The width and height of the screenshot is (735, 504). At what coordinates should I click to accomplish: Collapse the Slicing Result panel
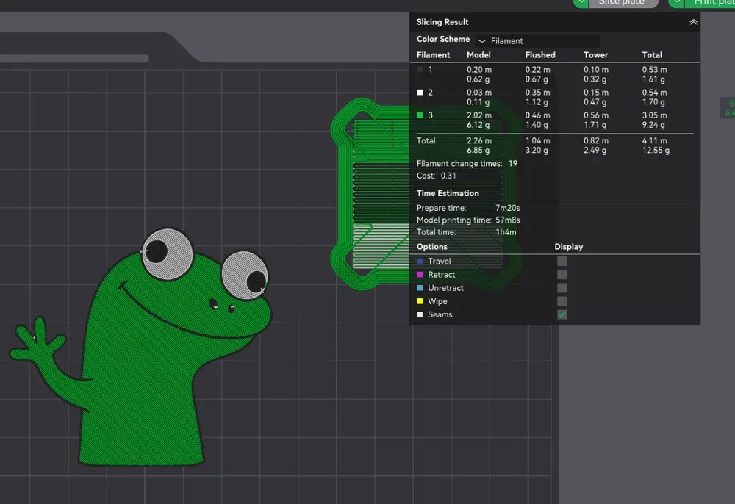[693, 22]
